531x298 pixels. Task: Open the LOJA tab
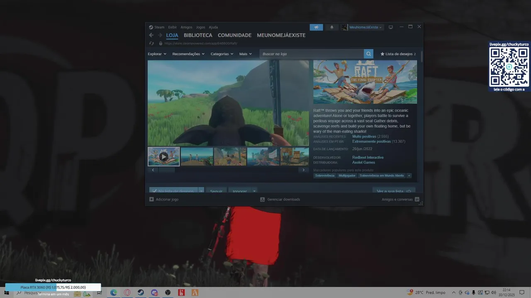172,35
